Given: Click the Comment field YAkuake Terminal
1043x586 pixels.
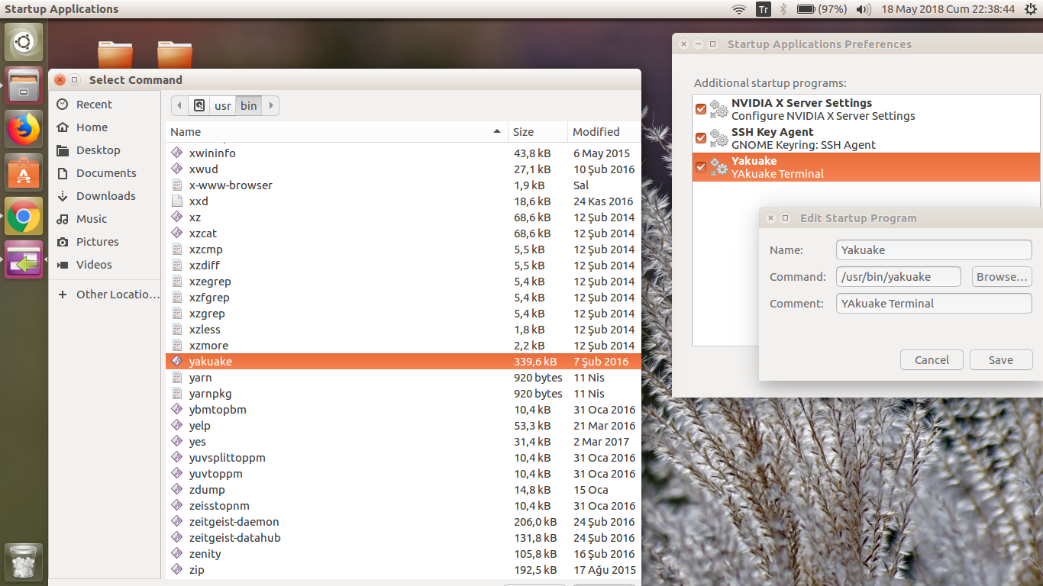Looking at the screenshot, I should click(934, 304).
